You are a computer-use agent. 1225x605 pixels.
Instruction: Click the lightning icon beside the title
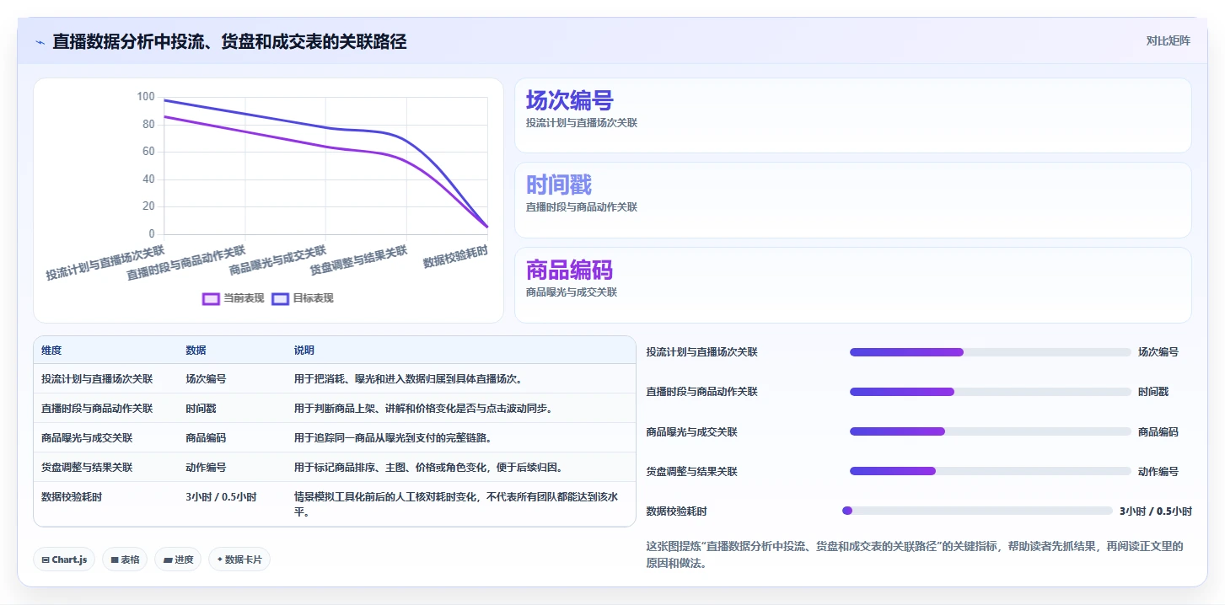pos(40,41)
